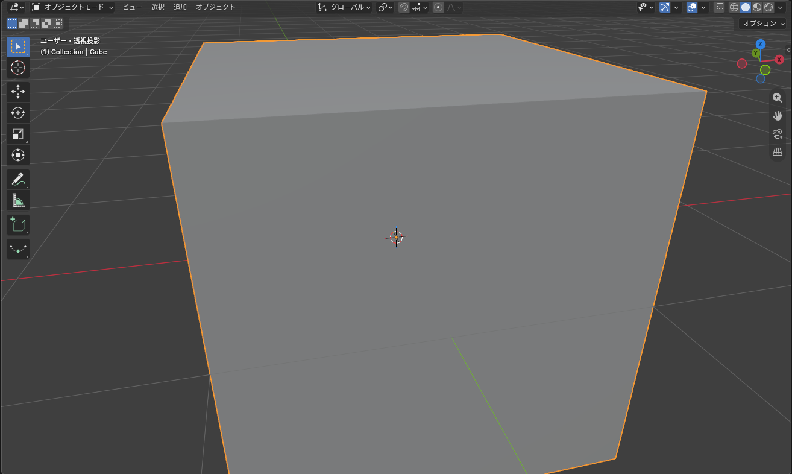Screen dimensions: 792x474
Task: Set selection mode to intersect
Action: pos(58,24)
